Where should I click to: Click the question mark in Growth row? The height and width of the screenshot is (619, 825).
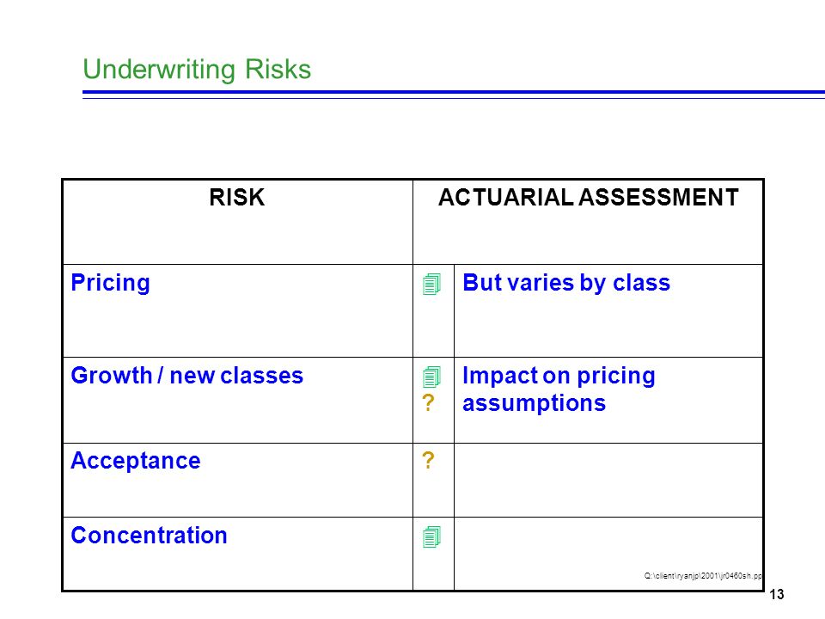tap(428, 403)
